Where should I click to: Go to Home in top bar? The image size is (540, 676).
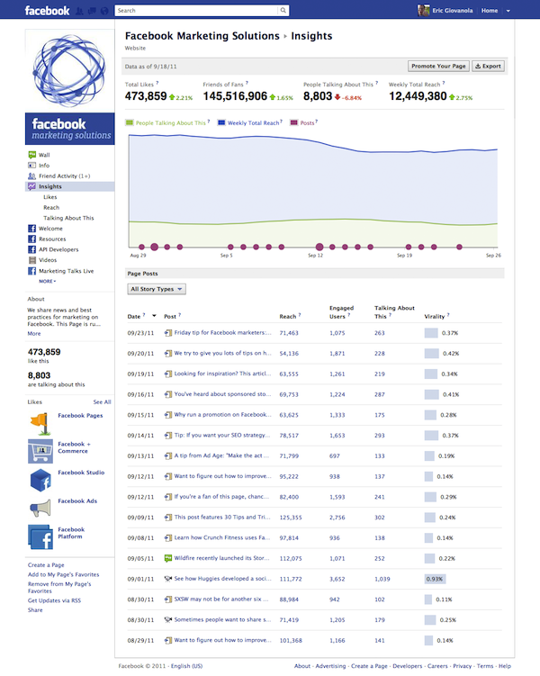[490, 11]
